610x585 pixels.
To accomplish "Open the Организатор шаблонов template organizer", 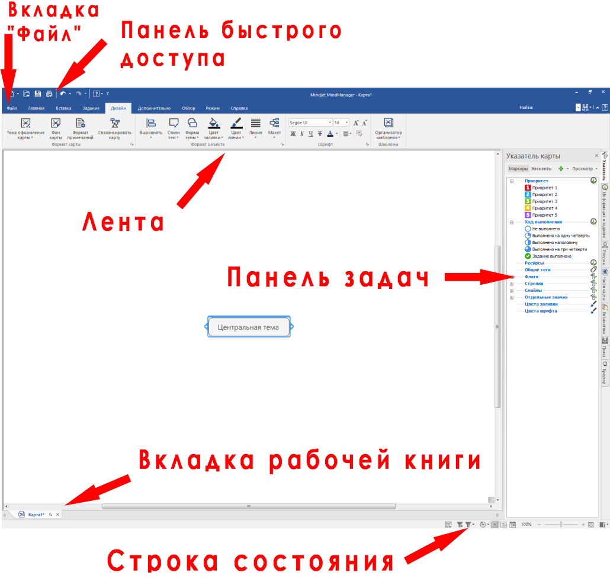I will [389, 123].
